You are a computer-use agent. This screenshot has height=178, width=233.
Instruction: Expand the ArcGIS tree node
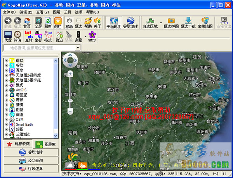tap(6, 90)
